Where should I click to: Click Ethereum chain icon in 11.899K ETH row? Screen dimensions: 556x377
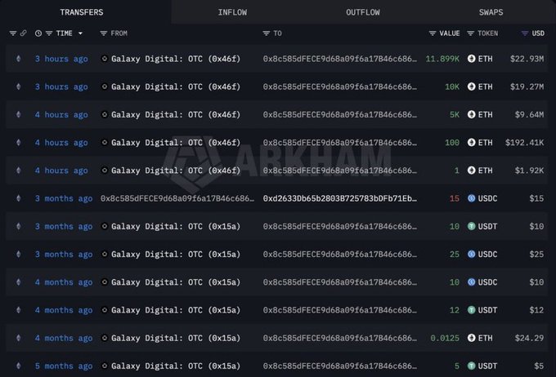click(x=19, y=59)
